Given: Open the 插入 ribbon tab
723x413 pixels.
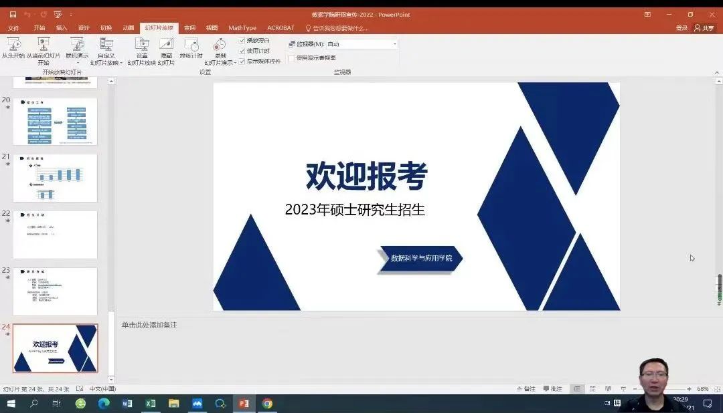Looking at the screenshot, I should (x=62, y=28).
